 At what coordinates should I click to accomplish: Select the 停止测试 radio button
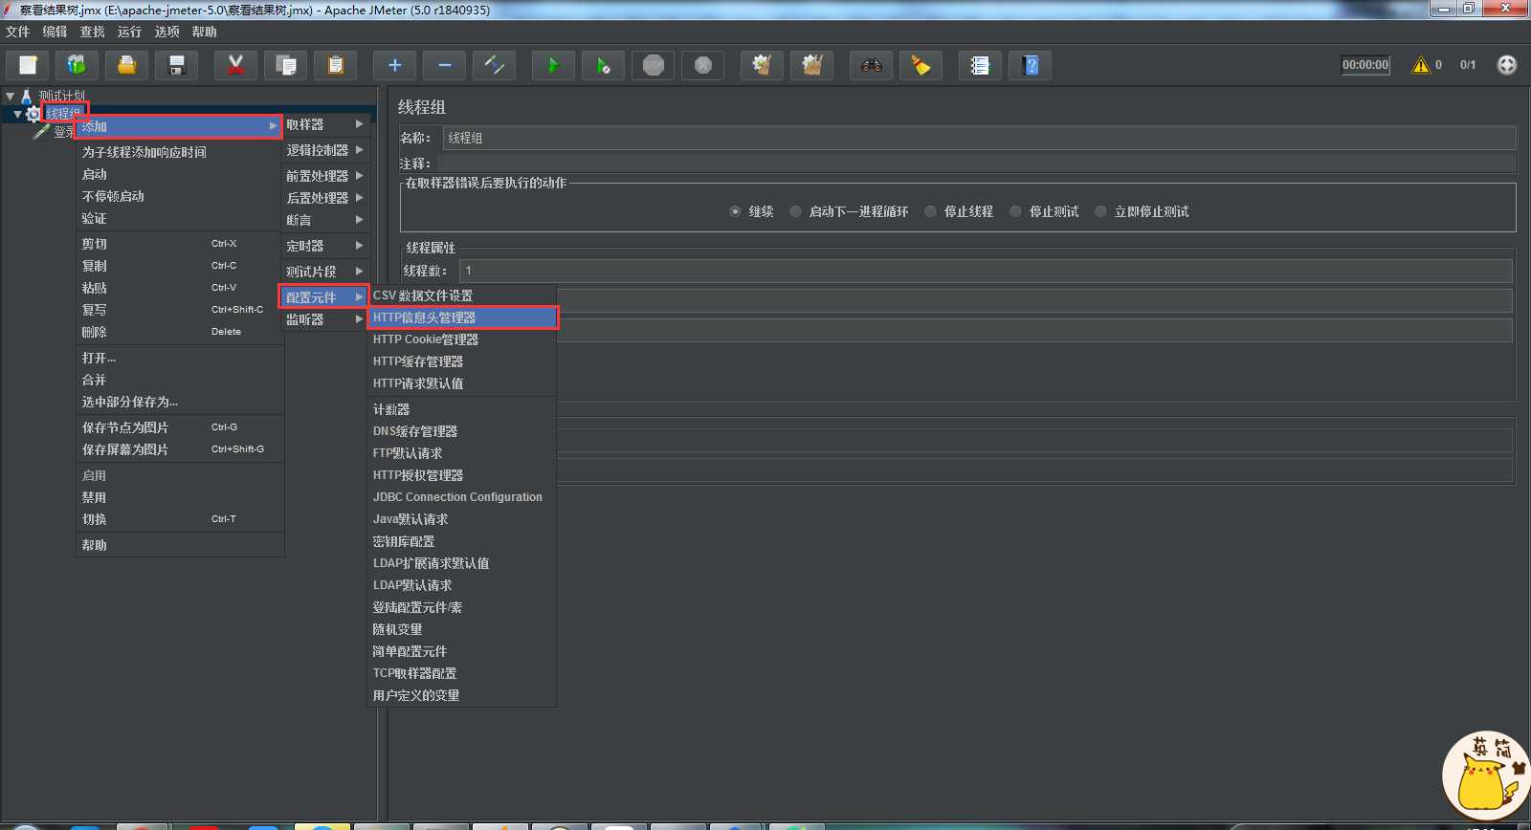coord(1015,211)
